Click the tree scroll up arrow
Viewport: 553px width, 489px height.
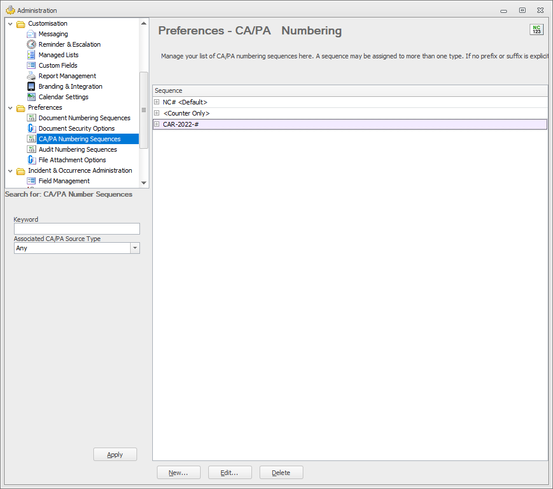pos(143,23)
